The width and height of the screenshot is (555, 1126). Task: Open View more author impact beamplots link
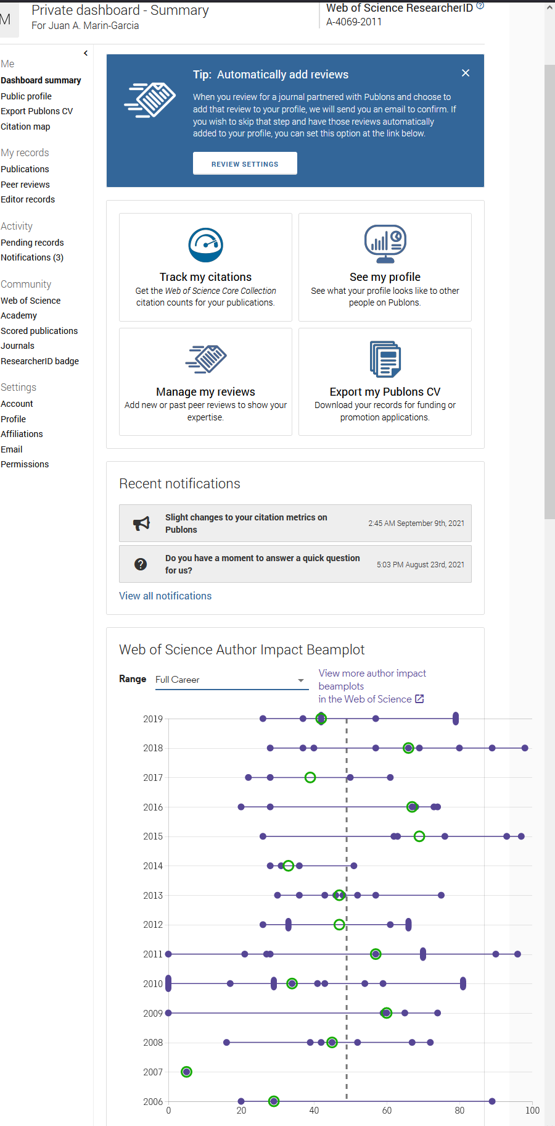pyautogui.click(x=372, y=680)
